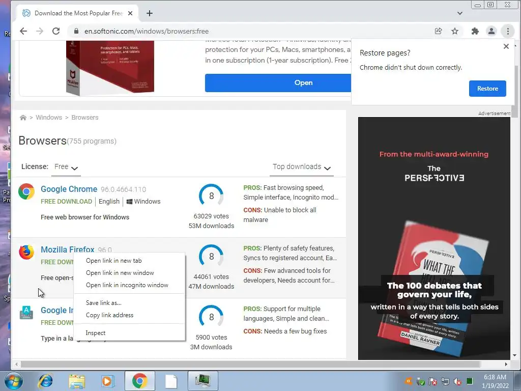521x391 pixels.
Task: Click the padlock site info icon
Action: [x=76, y=31]
